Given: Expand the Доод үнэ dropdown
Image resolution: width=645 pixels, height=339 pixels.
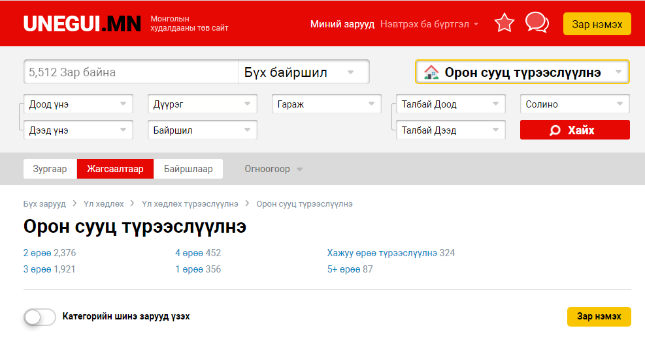Looking at the screenshot, I should [x=78, y=104].
